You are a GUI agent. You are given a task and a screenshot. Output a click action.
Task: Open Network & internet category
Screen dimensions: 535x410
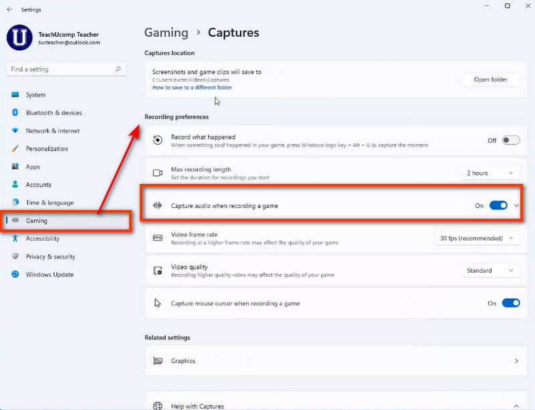(x=53, y=130)
